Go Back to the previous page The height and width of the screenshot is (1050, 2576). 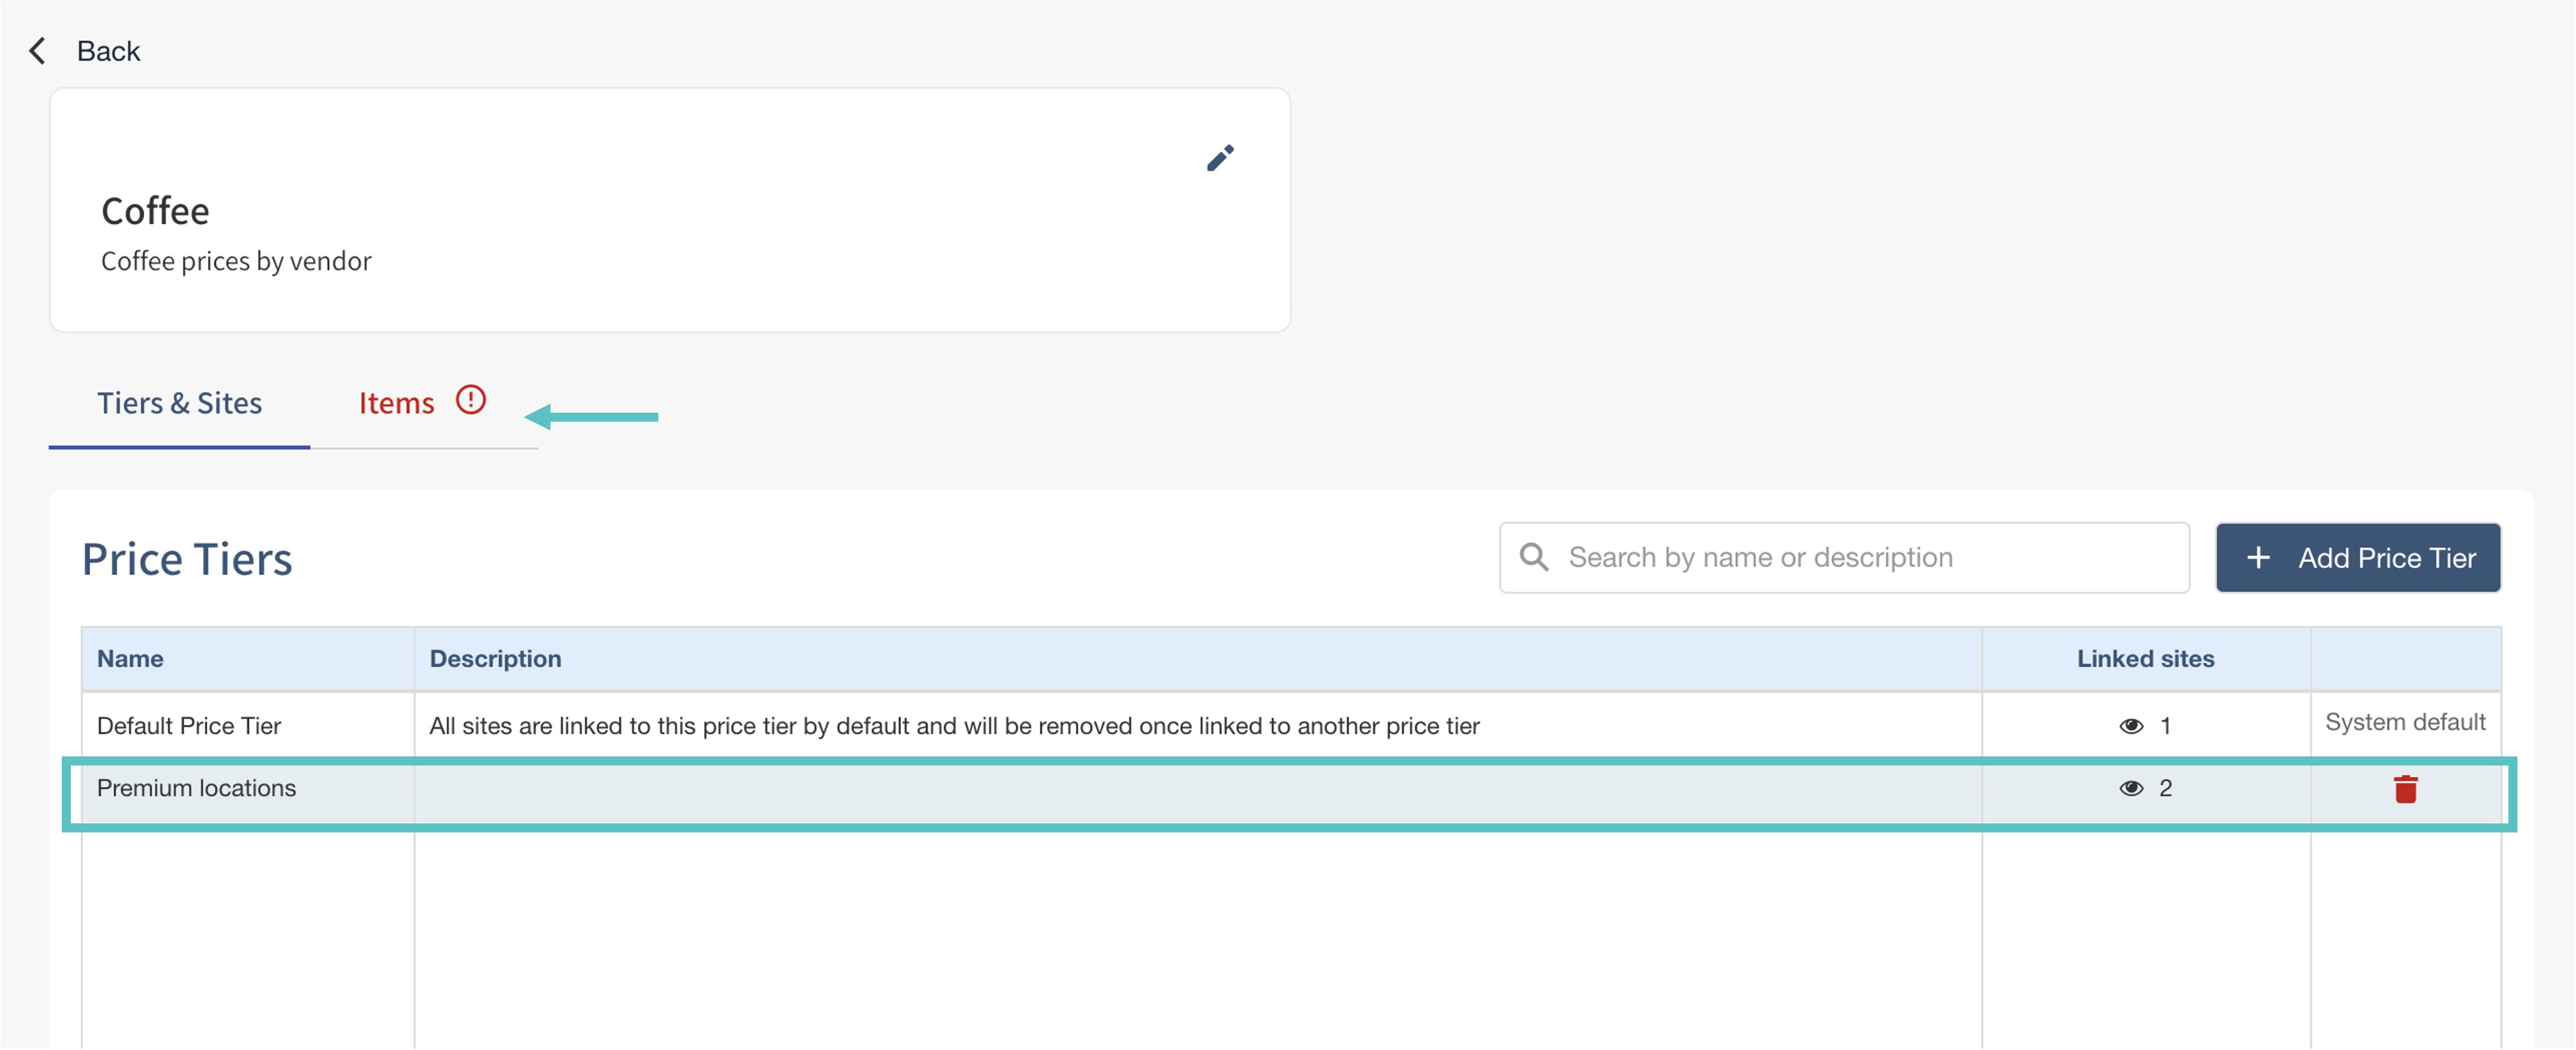(108, 51)
